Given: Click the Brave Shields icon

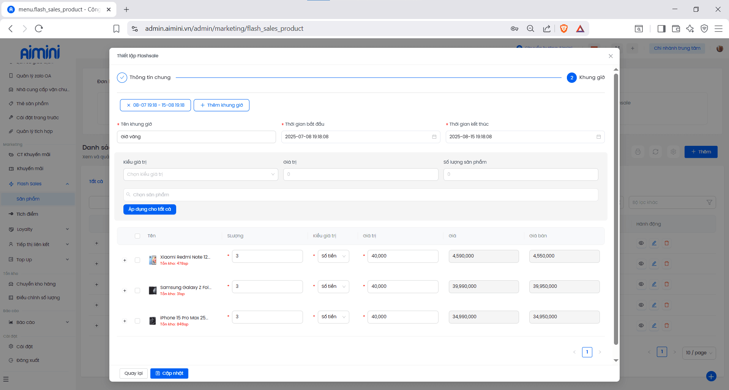Looking at the screenshot, I should (564, 28).
